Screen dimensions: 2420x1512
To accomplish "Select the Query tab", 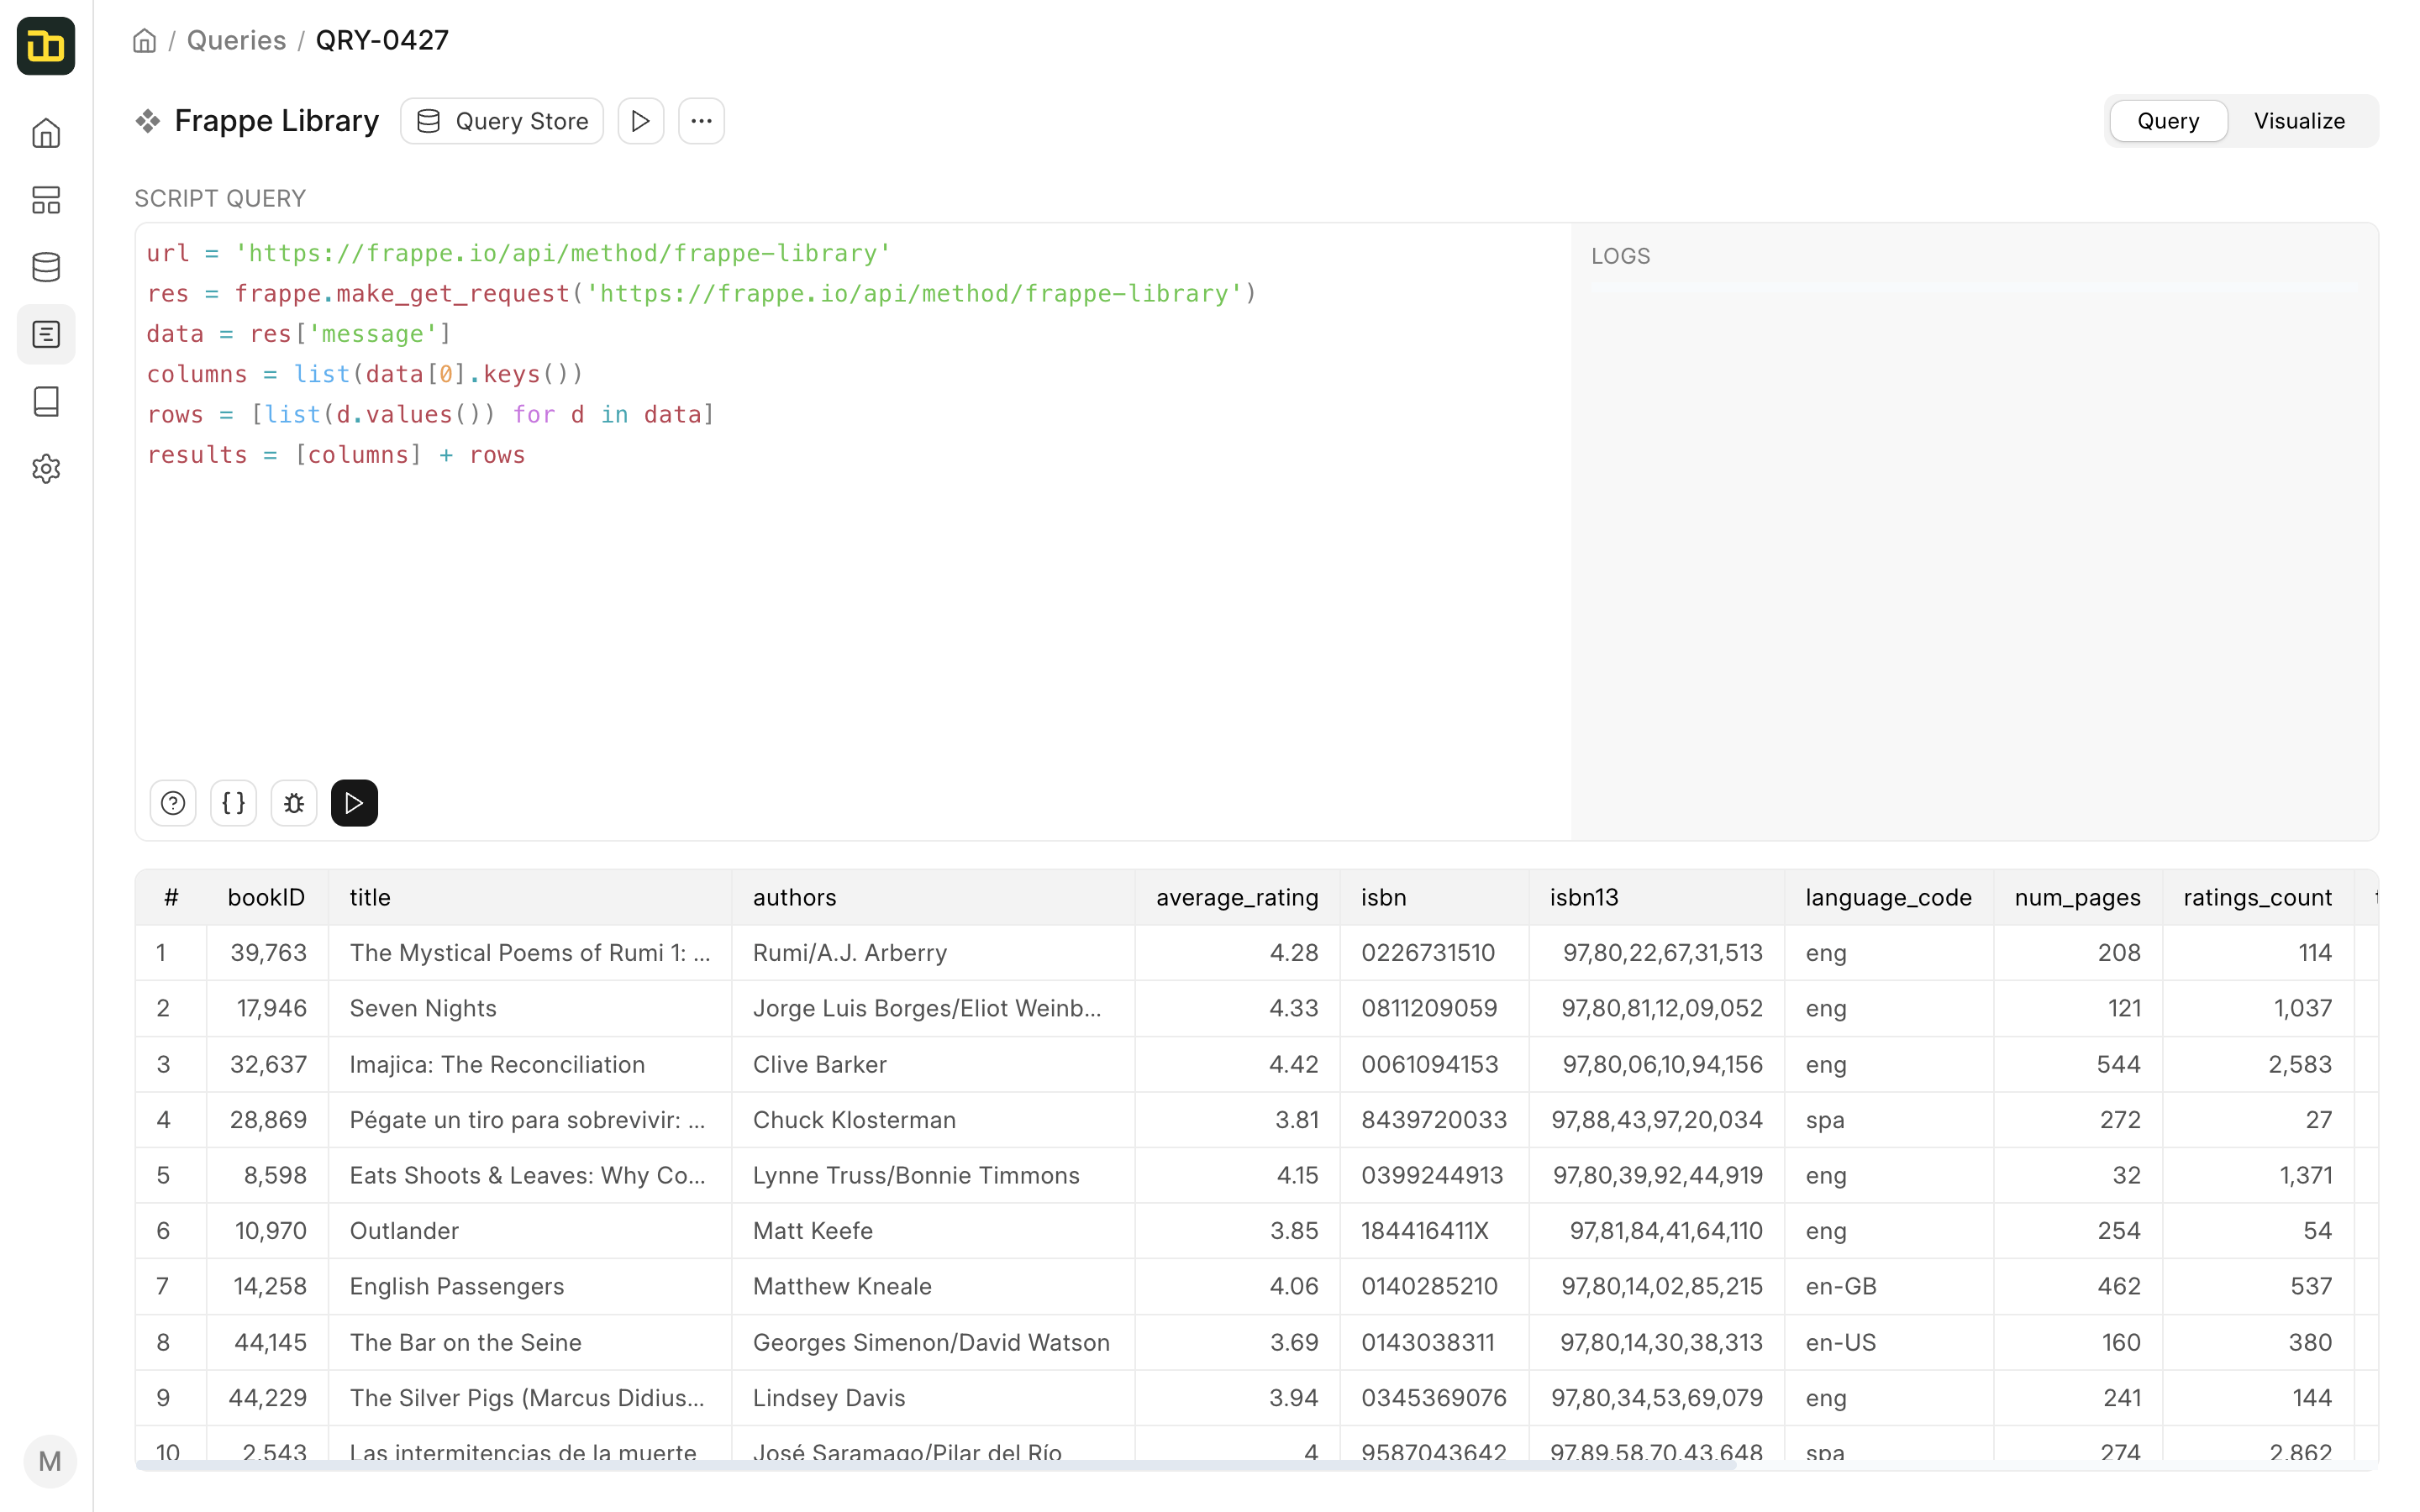I will pyautogui.click(x=2167, y=121).
